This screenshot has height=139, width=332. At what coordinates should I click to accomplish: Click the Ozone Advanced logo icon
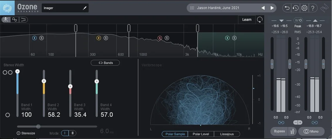[x=7, y=8]
